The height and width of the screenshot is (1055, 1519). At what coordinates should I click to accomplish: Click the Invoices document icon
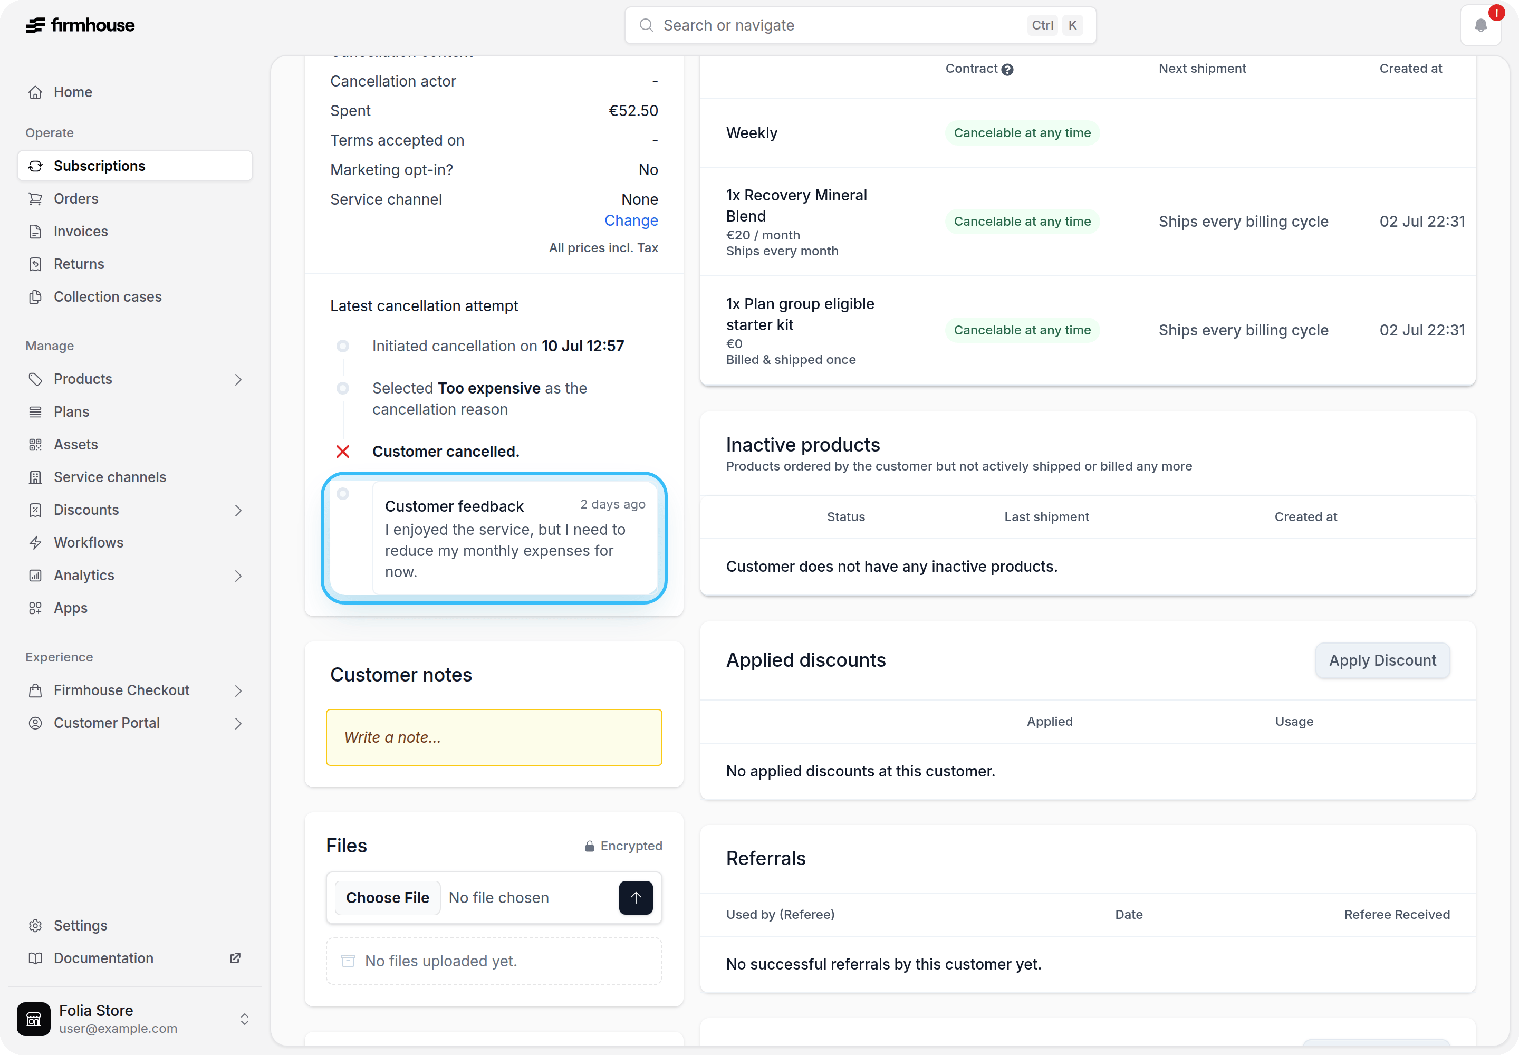(36, 232)
